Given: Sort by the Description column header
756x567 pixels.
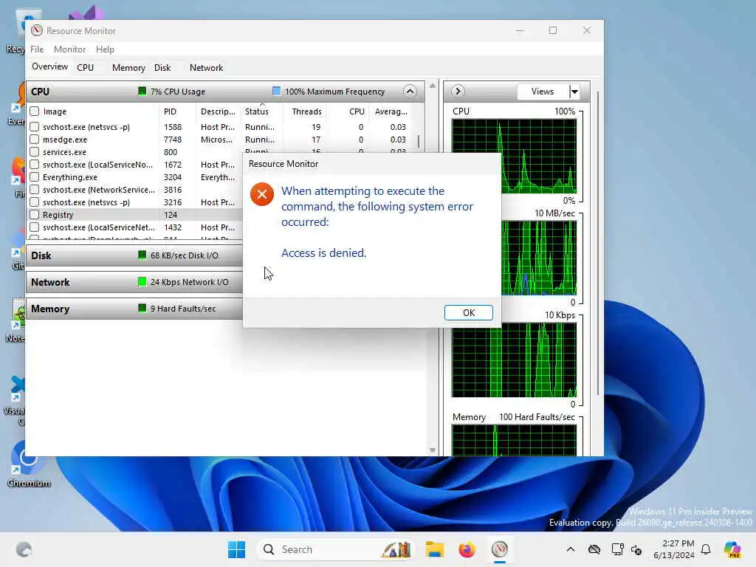Looking at the screenshot, I should click(x=218, y=111).
